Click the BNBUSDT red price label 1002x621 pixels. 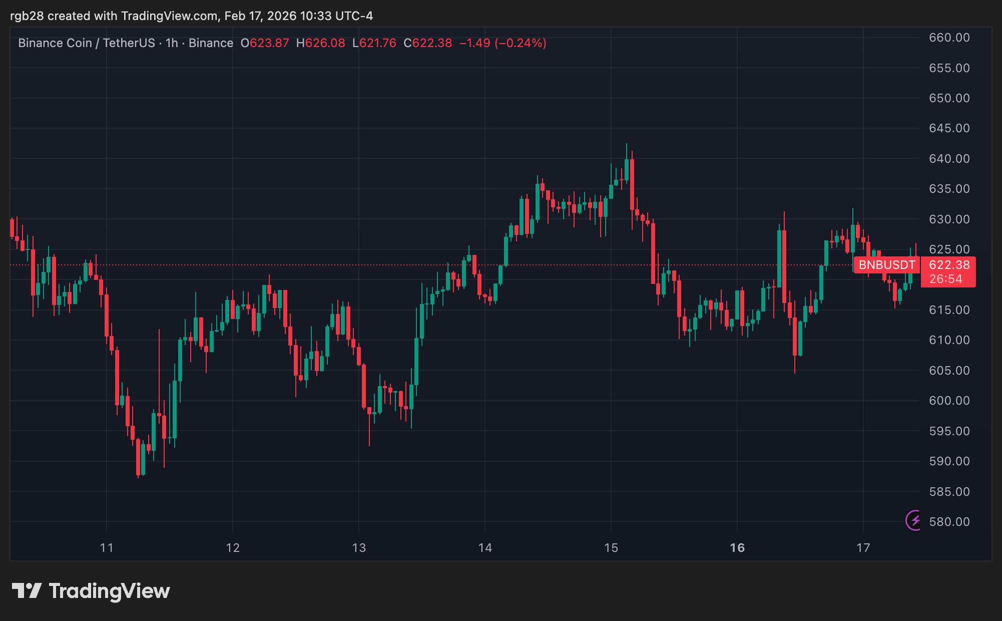[x=886, y=265]
